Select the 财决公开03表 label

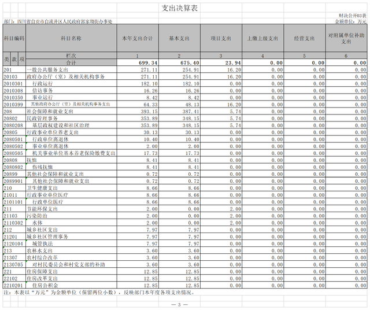point(353,16)
